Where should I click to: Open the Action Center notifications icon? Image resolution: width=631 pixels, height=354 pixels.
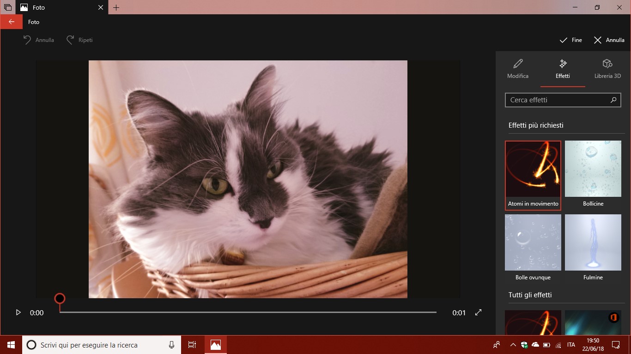(616, 345)
